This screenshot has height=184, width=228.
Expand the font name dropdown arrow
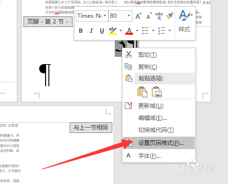(x=105, y=16)
